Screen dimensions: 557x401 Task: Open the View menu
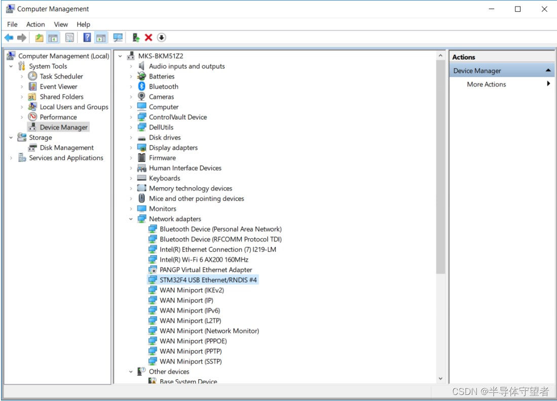point(61,24)
